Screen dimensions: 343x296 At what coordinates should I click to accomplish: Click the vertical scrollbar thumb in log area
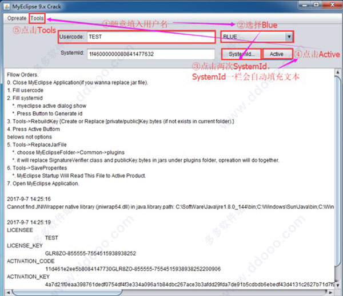point(337,171)
